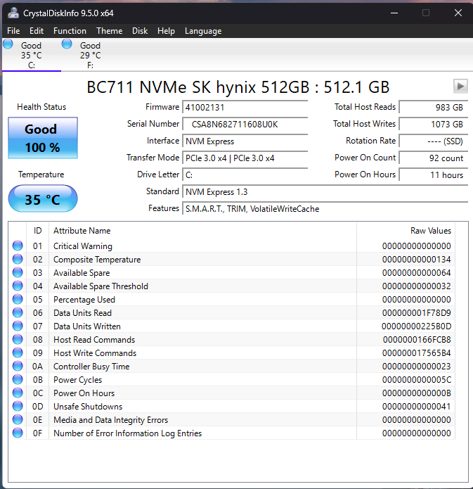The width and height of the screenshot is (473, 489).
Task: Select the Percentage Used attribute name
Action: 84,300
